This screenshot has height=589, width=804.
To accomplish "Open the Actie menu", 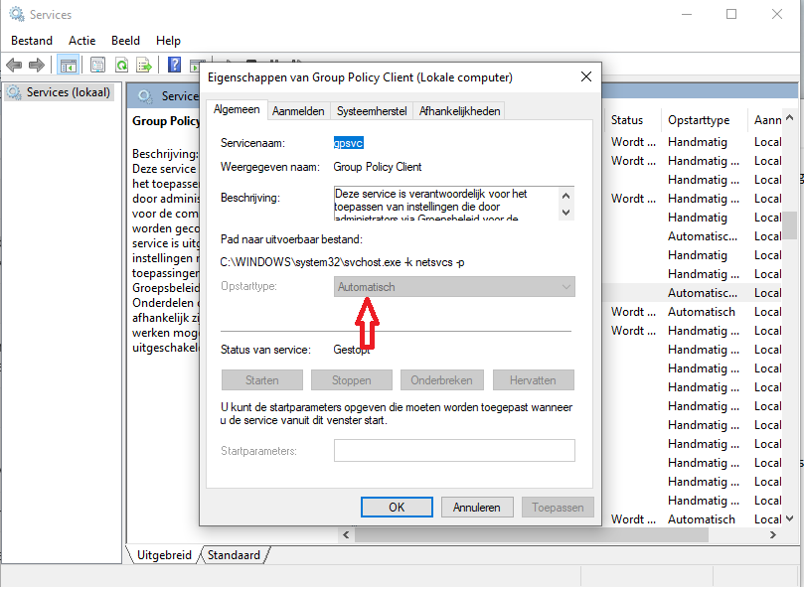I will click(82, 41).
